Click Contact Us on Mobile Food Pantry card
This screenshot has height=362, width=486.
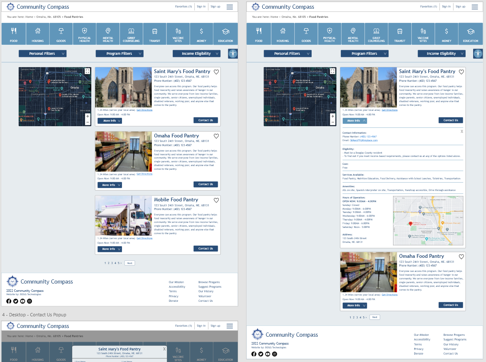pyautogui.click(x=206, y=249)
